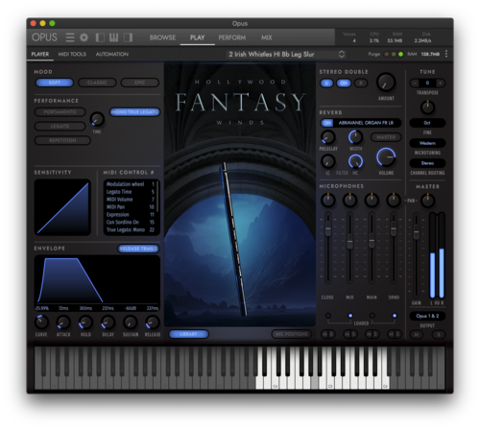Solo the Mid microphone with S

click(354, 334)
